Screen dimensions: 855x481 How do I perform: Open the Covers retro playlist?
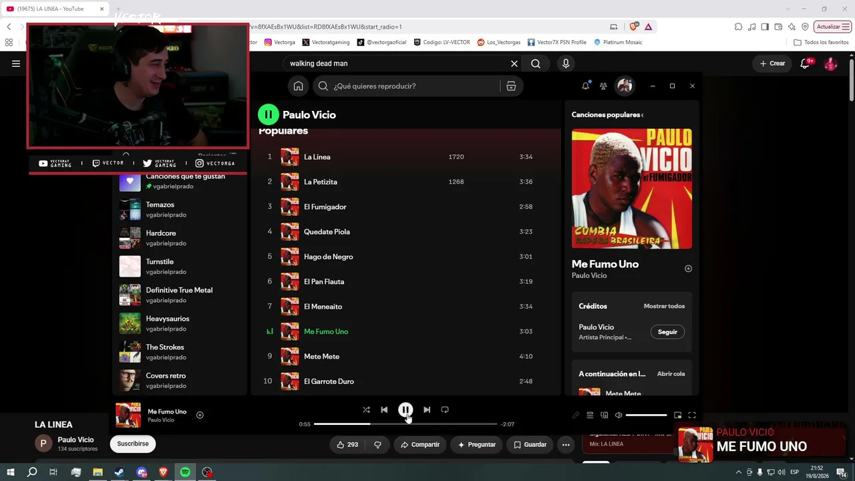180,381
